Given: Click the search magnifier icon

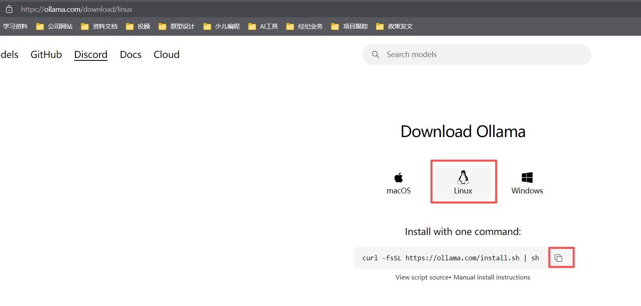Looking at the screenshot, I should [x=376, y=55].
